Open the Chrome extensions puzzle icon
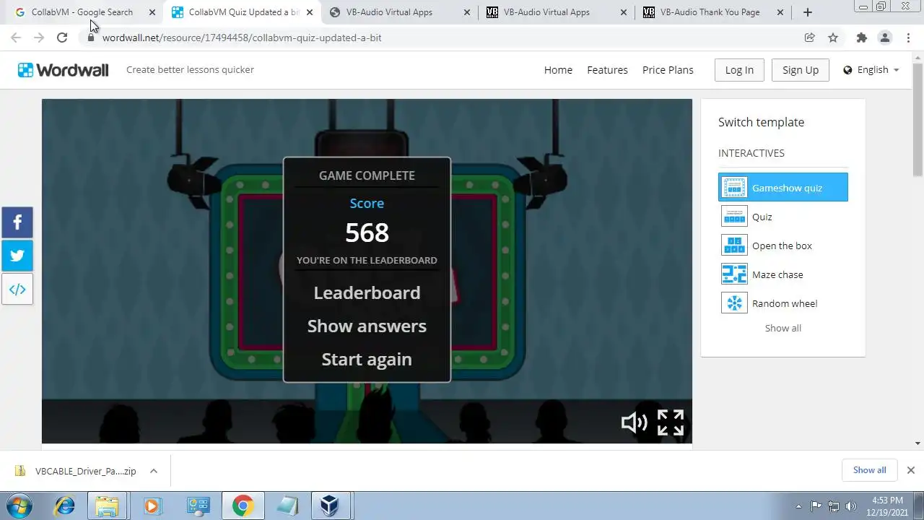Image resolution: width=924 pixels, height=520 pixels. point(861,38)
